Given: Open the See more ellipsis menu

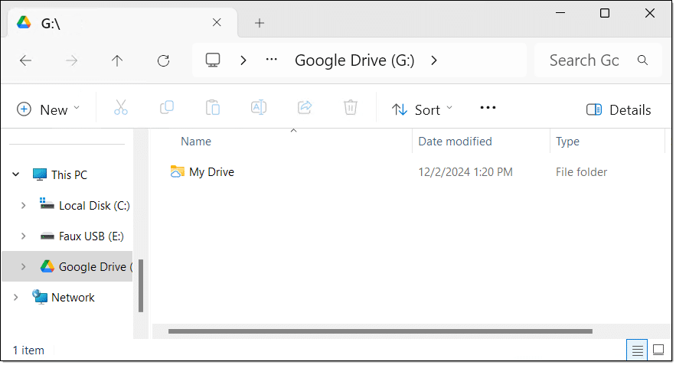Looking at the screenshot, I should coord(488,108).
